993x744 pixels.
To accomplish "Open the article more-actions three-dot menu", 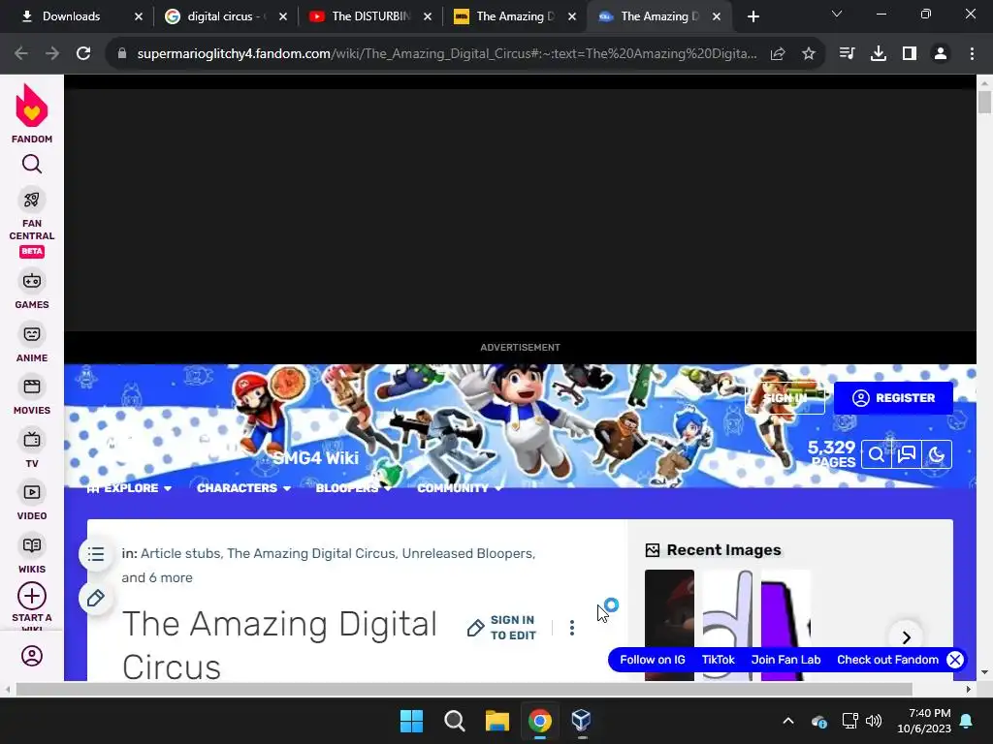I will (x=572, y=628).
